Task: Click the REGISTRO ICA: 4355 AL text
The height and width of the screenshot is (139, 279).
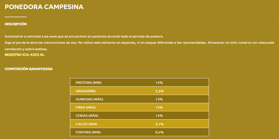Action: coord(24,55)
